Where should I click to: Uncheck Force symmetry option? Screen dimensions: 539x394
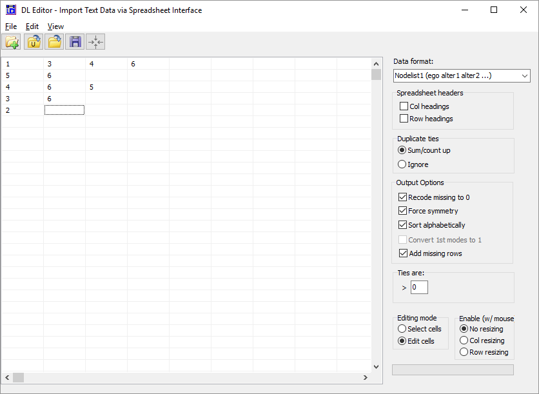(x=404, y=211)
